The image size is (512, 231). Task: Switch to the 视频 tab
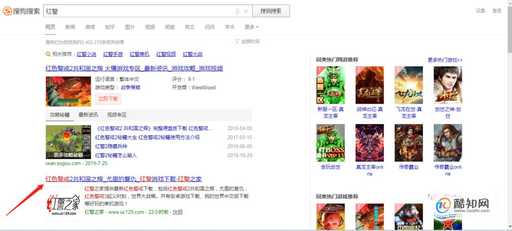(x=150, y=27)
